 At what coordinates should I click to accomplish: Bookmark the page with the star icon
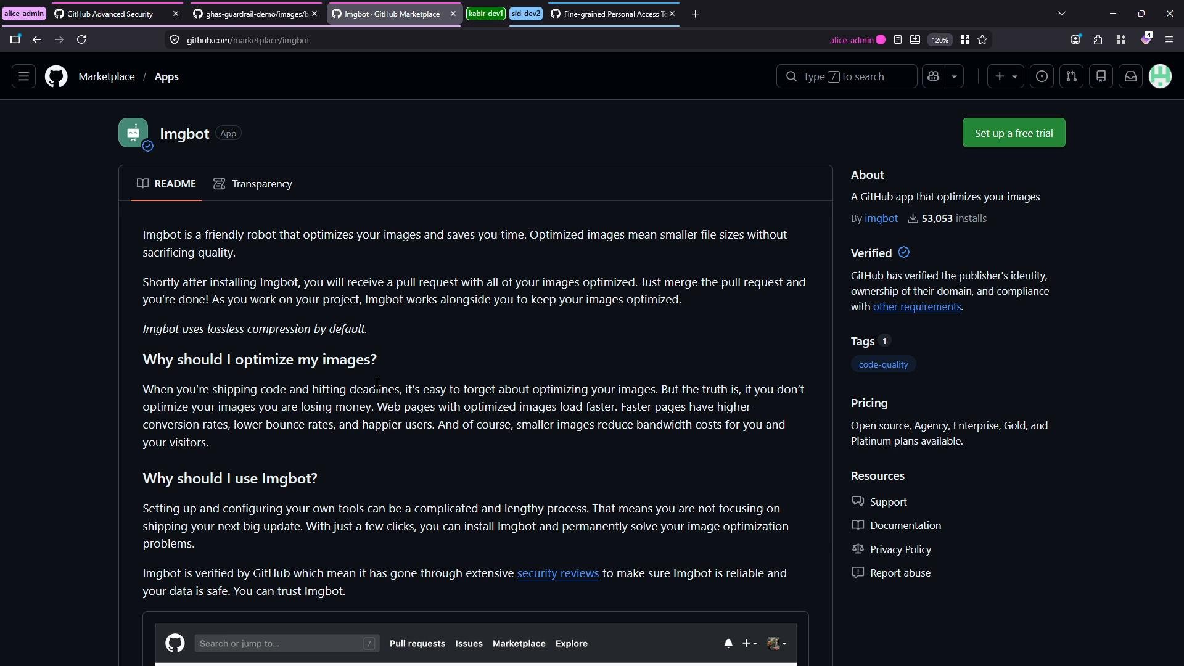click(x=983, y=40)
